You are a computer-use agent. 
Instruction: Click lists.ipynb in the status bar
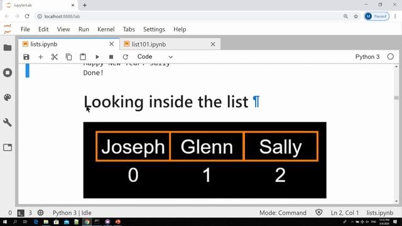(x=379, y=213)
